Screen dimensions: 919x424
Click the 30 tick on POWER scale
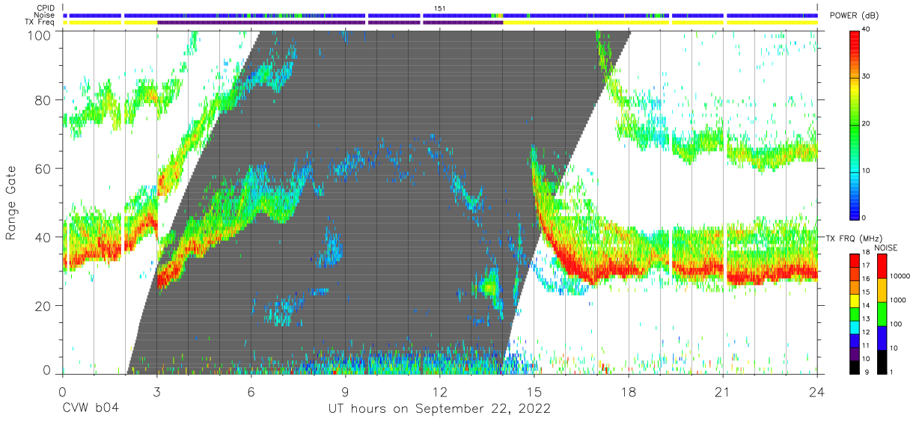point(867,77)
